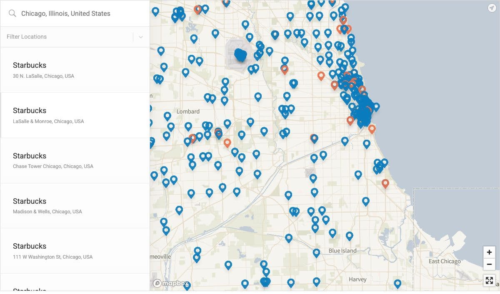
Task: Click the blue pin right of Harvey label
Action: tap(397, 284)
